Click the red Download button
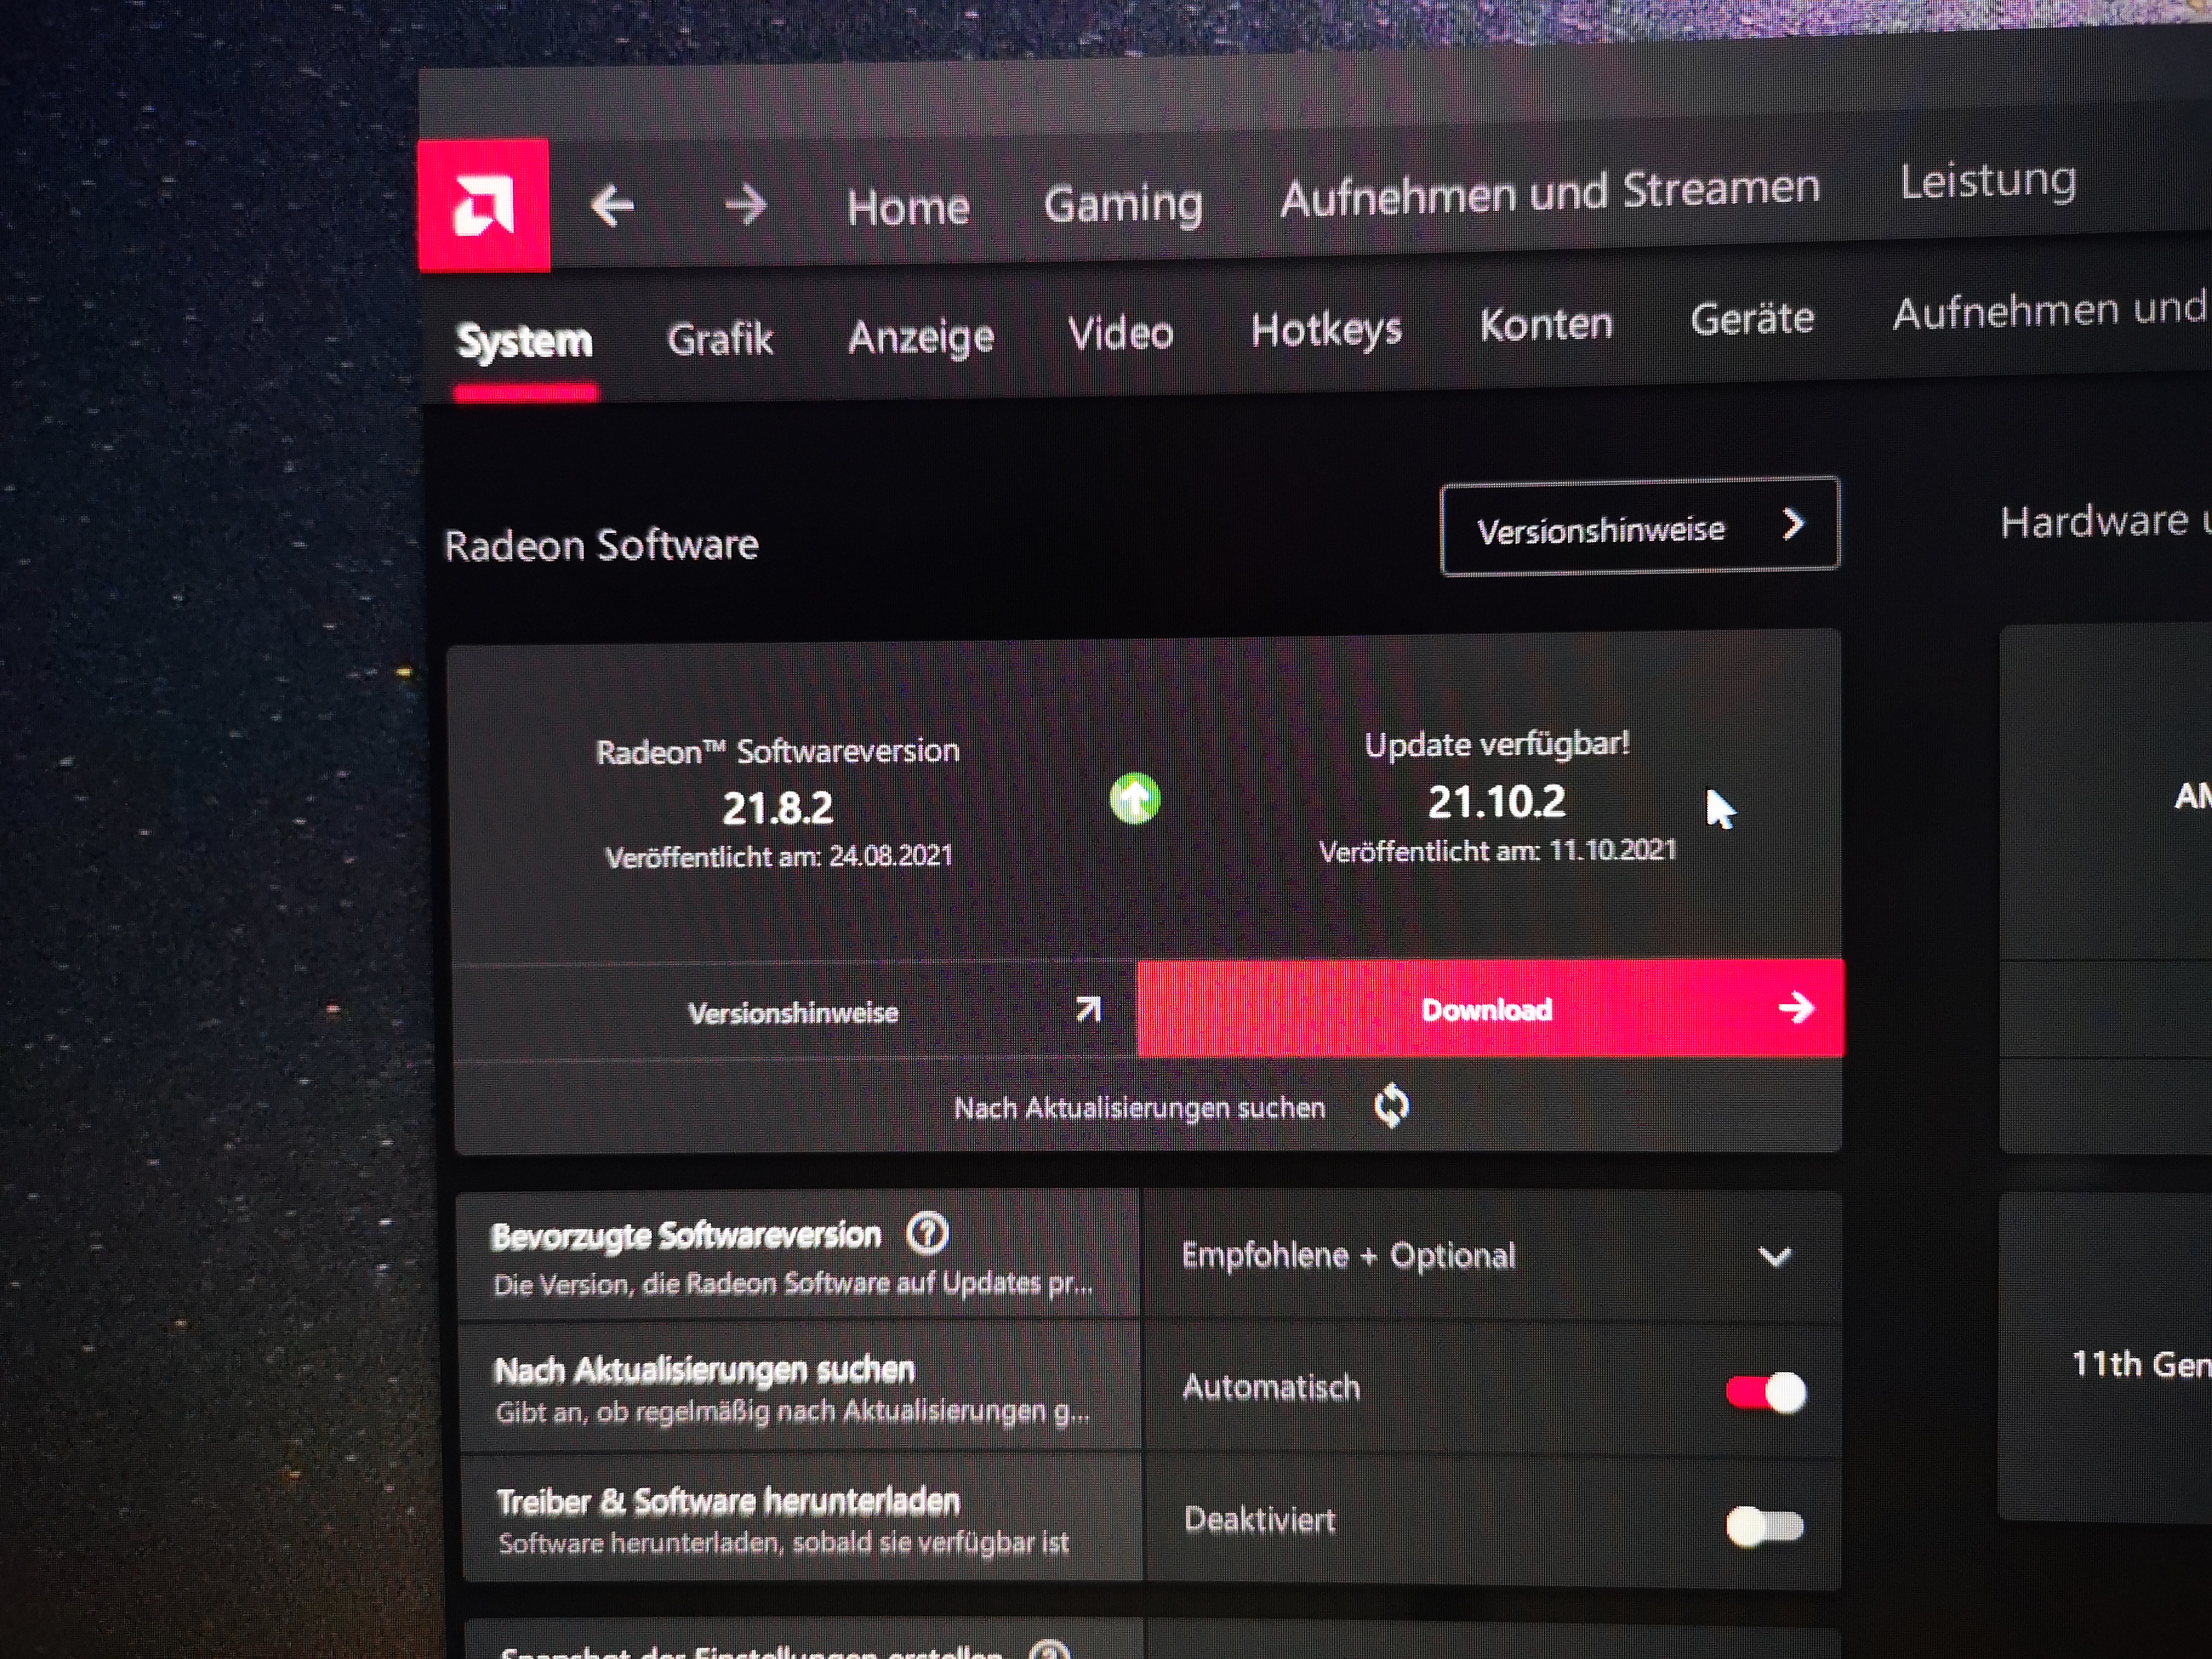The image size is (2212, 1659). 1487,1009
